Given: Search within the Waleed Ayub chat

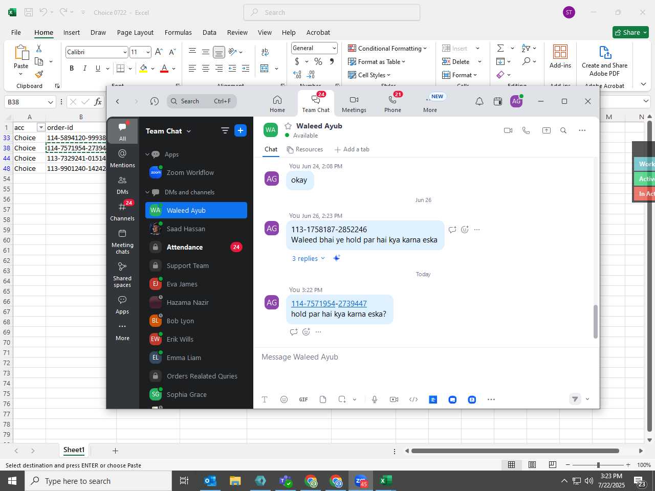Looking at the screenshot, I should [x=563, y=130].
